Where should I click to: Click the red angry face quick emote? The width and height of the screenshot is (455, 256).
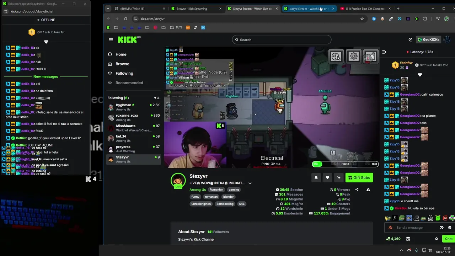(x=445, y=218)
